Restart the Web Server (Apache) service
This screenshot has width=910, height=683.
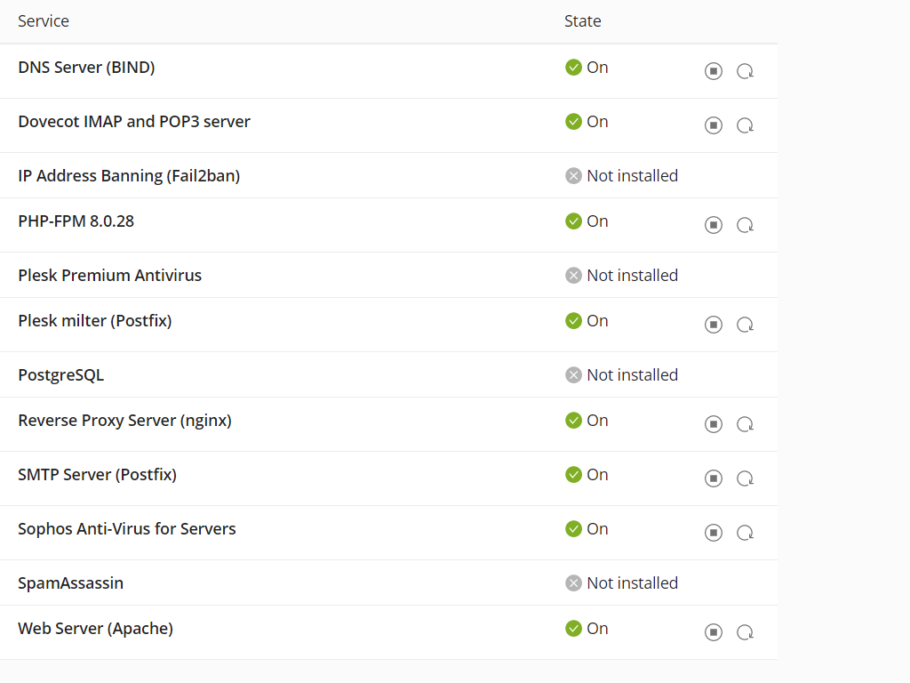tap(745, 631)
